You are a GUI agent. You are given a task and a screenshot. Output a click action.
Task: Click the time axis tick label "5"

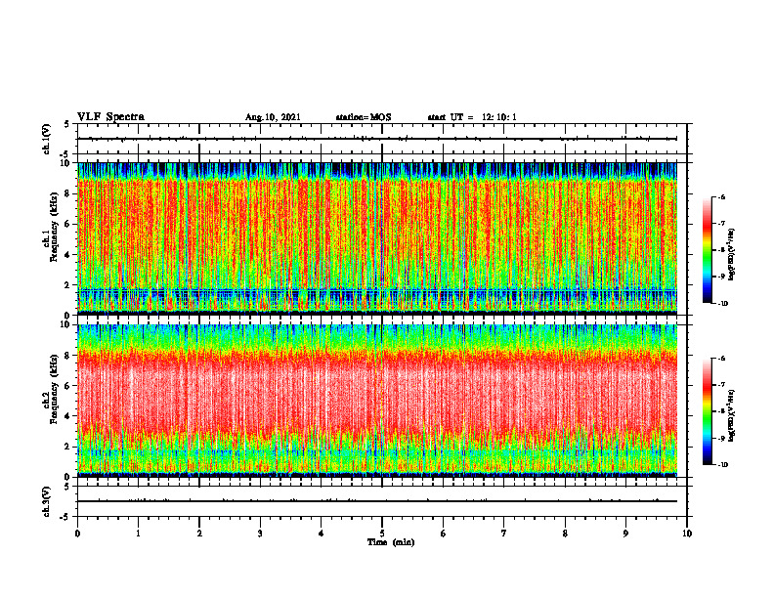tap(382, 534)
